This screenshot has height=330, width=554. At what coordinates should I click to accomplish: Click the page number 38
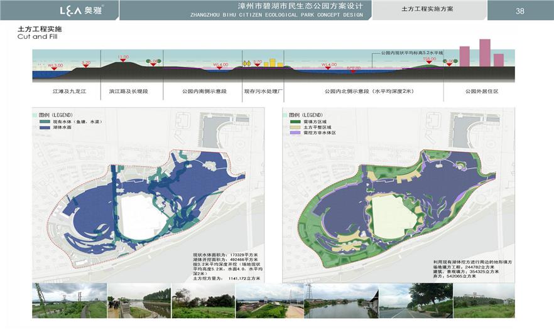[519, 11]
